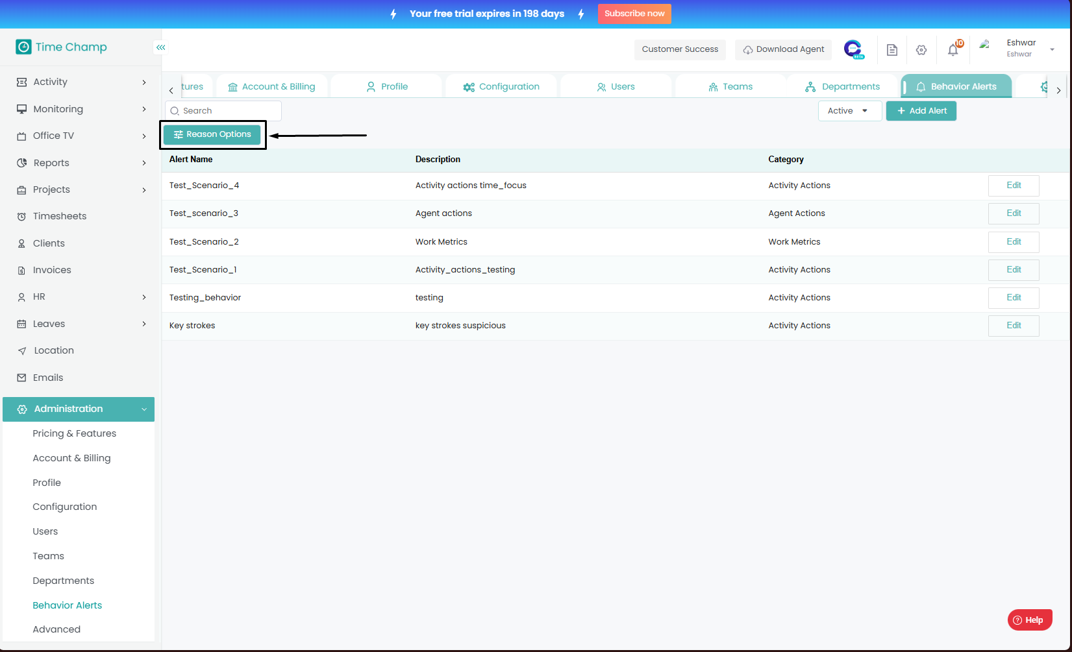Expand the Monitoring menu chevron

pyautogui.click(x=144, y=109)
